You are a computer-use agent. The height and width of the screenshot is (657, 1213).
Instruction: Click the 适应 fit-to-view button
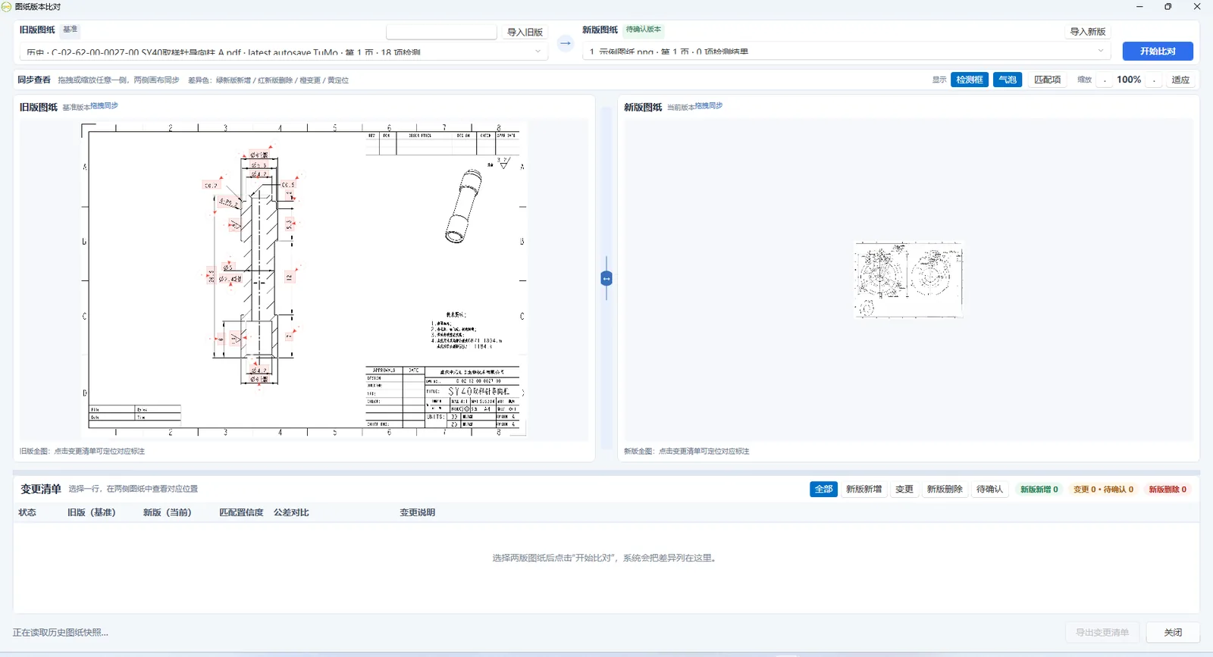click(x=1180, y=80)
